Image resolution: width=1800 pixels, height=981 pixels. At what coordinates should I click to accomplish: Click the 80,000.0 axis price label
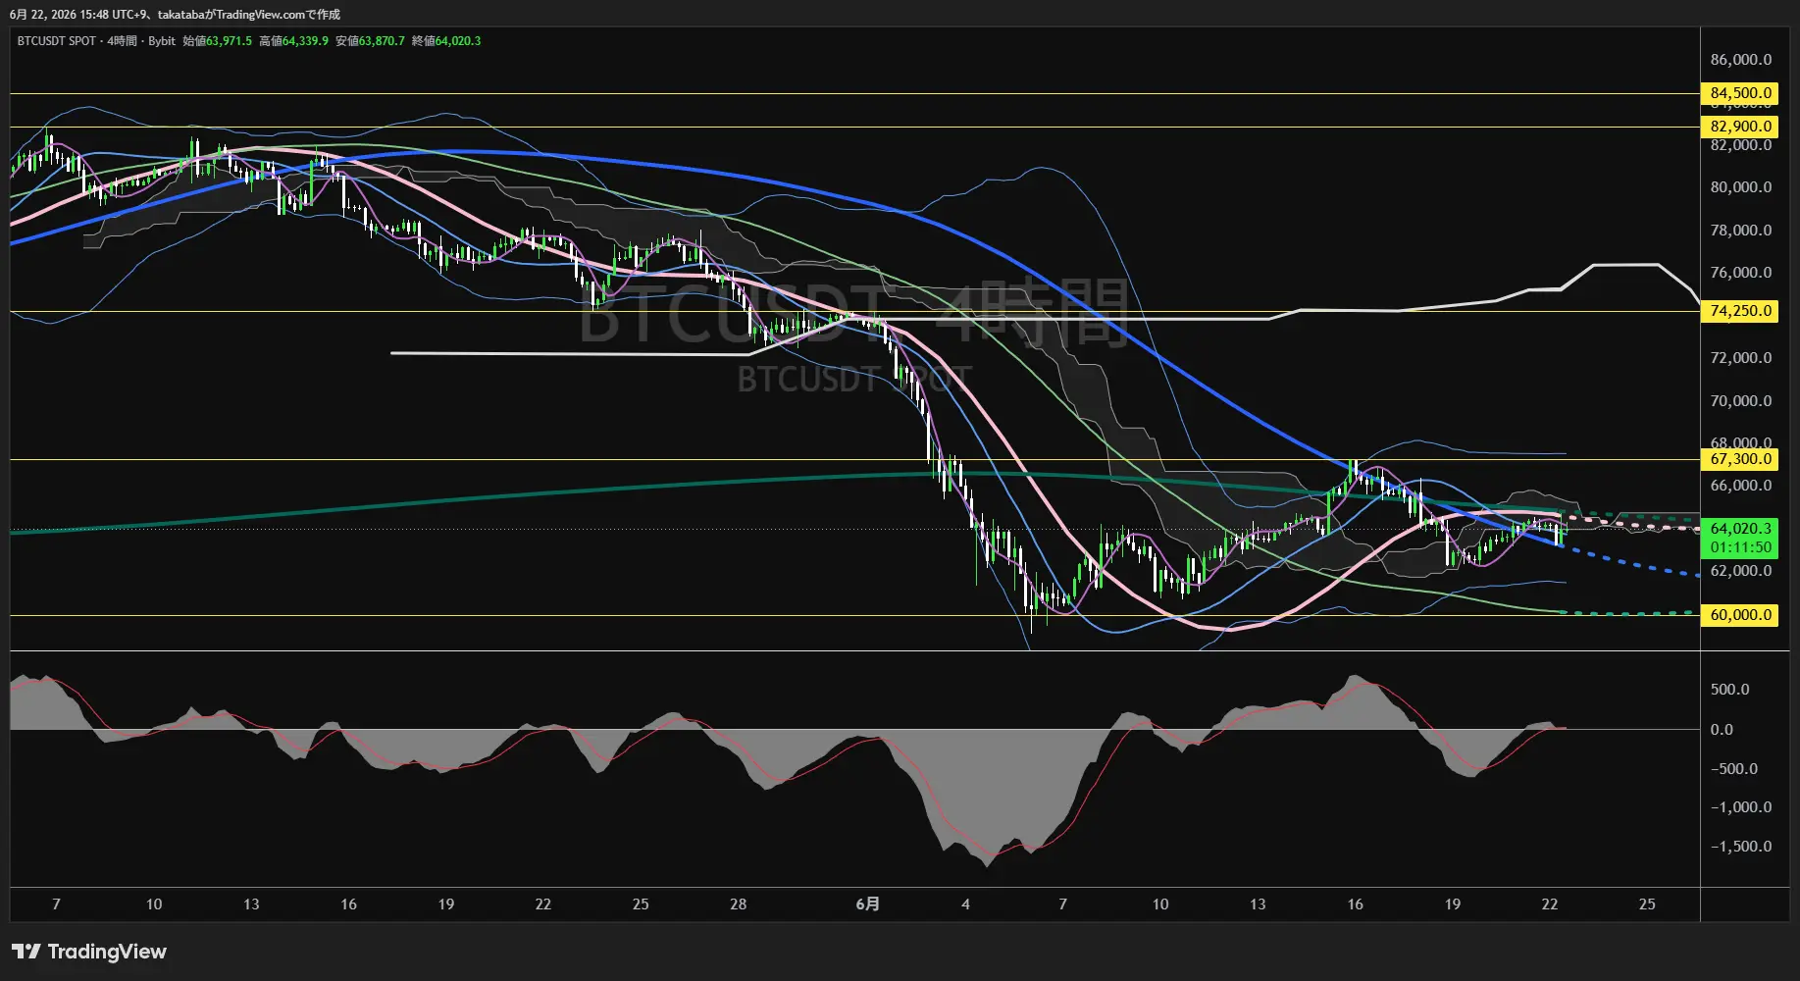(x=1740, y=187)
